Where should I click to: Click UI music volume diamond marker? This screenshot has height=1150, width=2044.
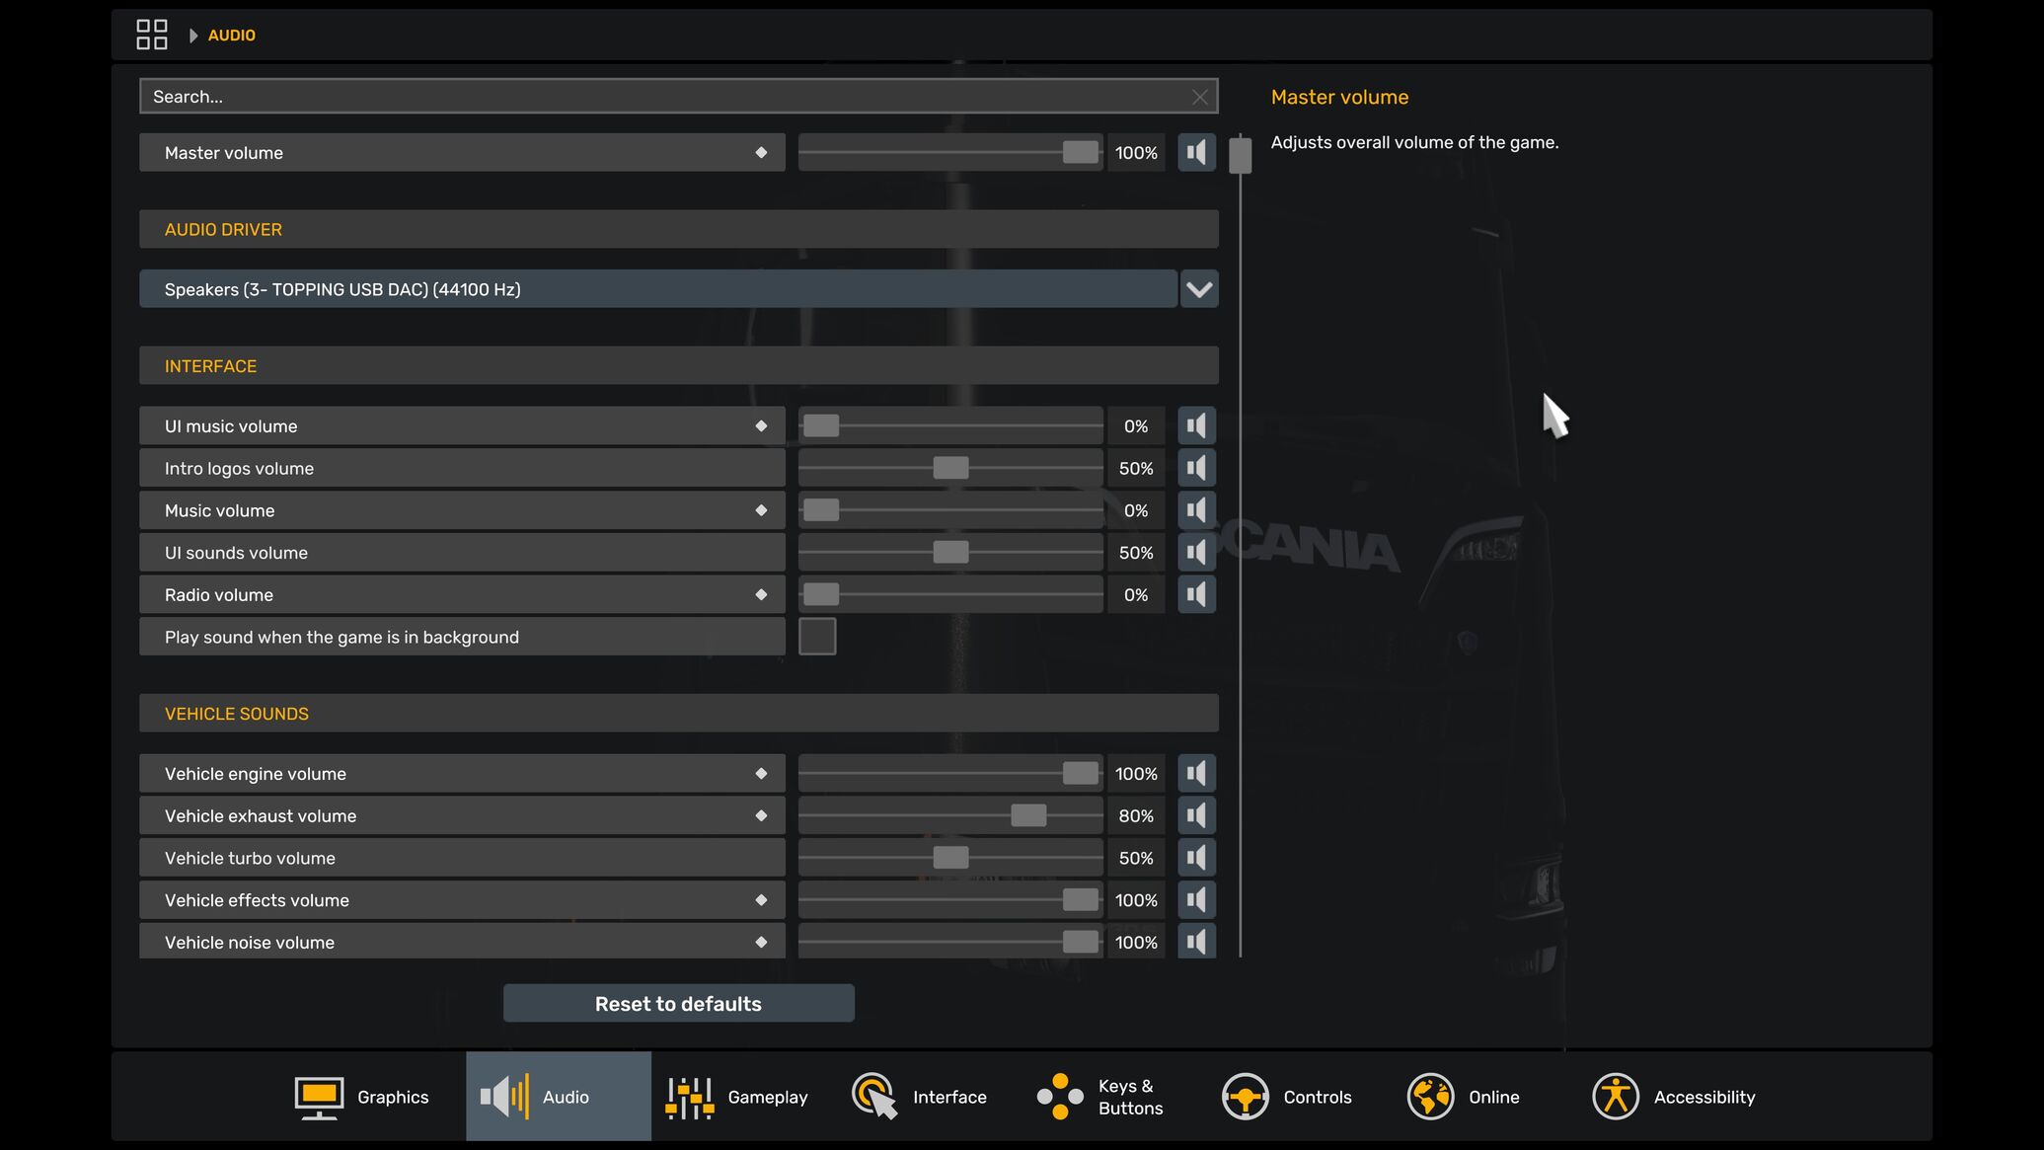(x=761, y=425)
